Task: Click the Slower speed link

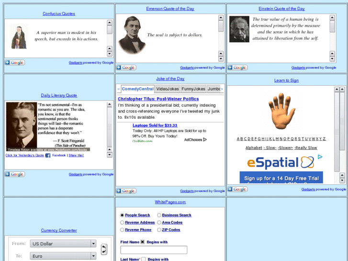Action: [x=285, y=148]
